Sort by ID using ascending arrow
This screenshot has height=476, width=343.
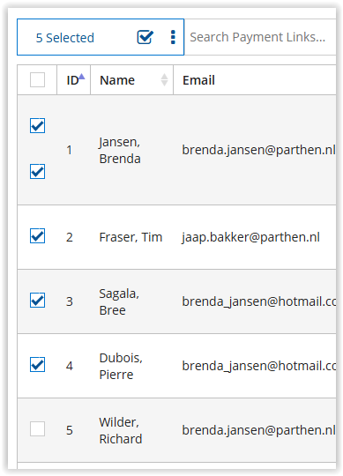tap(82, 77)
